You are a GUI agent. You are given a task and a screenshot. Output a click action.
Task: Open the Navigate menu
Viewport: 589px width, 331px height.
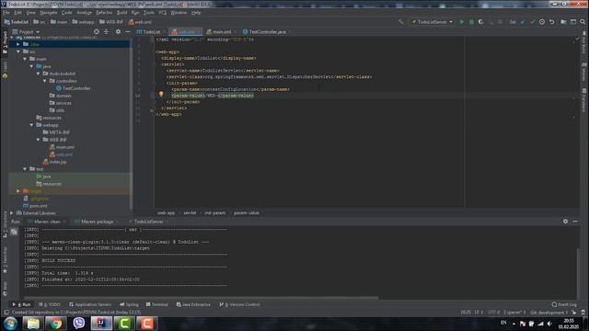tap(49, 12)
